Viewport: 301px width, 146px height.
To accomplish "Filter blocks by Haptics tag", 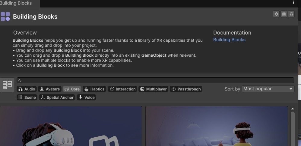I will pos(94,89).
